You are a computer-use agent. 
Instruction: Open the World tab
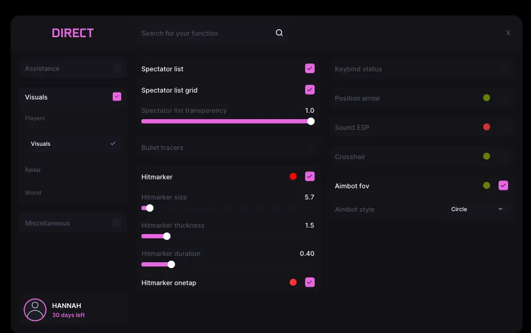(33, 193)
